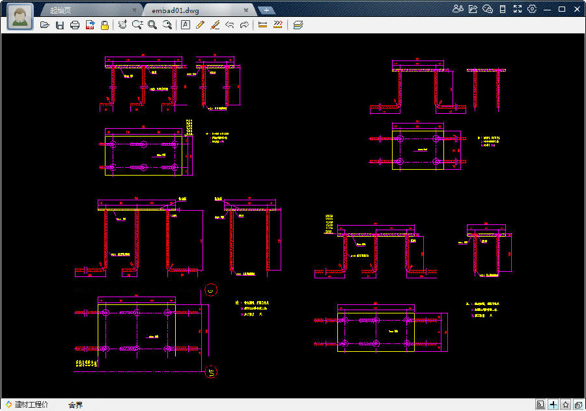Toggle the crosshair plus status bar button

pos(553,404)
